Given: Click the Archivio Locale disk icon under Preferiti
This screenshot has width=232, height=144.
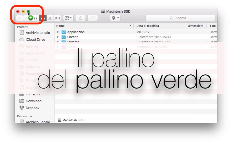Looking at the screenshot, I should 22,33.
